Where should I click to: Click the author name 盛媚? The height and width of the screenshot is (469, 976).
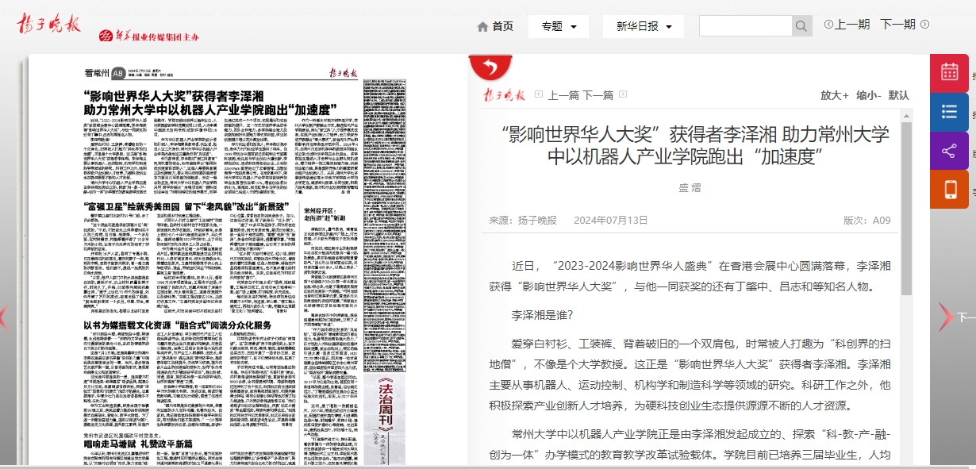tap(690, 187)
